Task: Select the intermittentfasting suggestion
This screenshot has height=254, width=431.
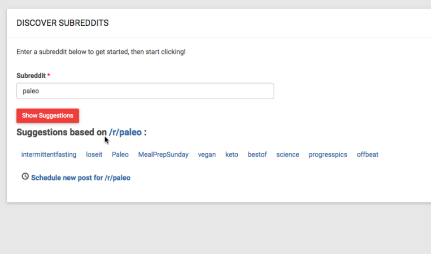Action: click(x=49, y=155)
